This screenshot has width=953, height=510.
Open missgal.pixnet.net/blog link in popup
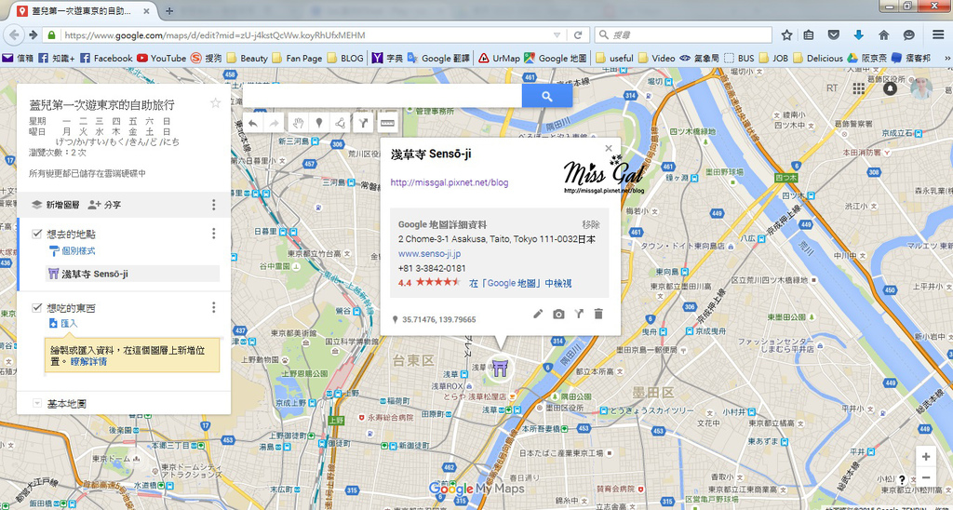pos(450,182)
